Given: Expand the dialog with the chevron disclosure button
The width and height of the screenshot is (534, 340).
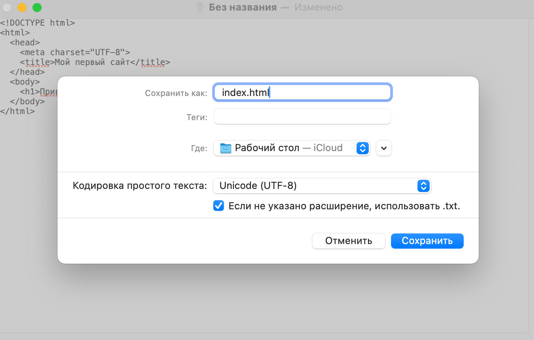Looking at the screenshot, I should 383,148.
